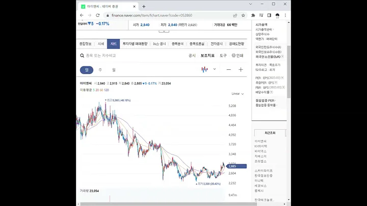Open the 보조지표 indicators menu
Image resolution: width=367 pixels, height=206 pixels.
[207, 56]
